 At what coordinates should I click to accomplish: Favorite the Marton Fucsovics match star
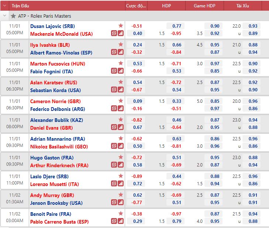pos(121,63)
